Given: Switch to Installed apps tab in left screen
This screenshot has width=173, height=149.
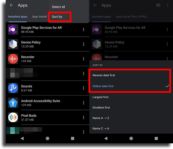Looking at the screenshot, I should point(18,17).
